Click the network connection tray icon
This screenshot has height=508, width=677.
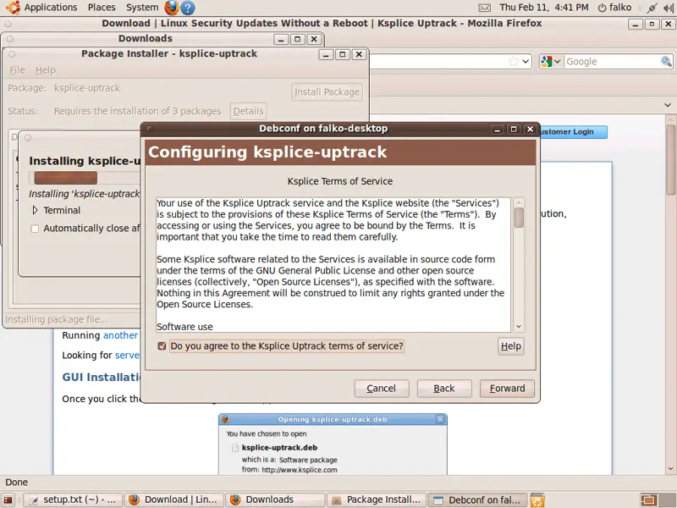tap(652, 8)
